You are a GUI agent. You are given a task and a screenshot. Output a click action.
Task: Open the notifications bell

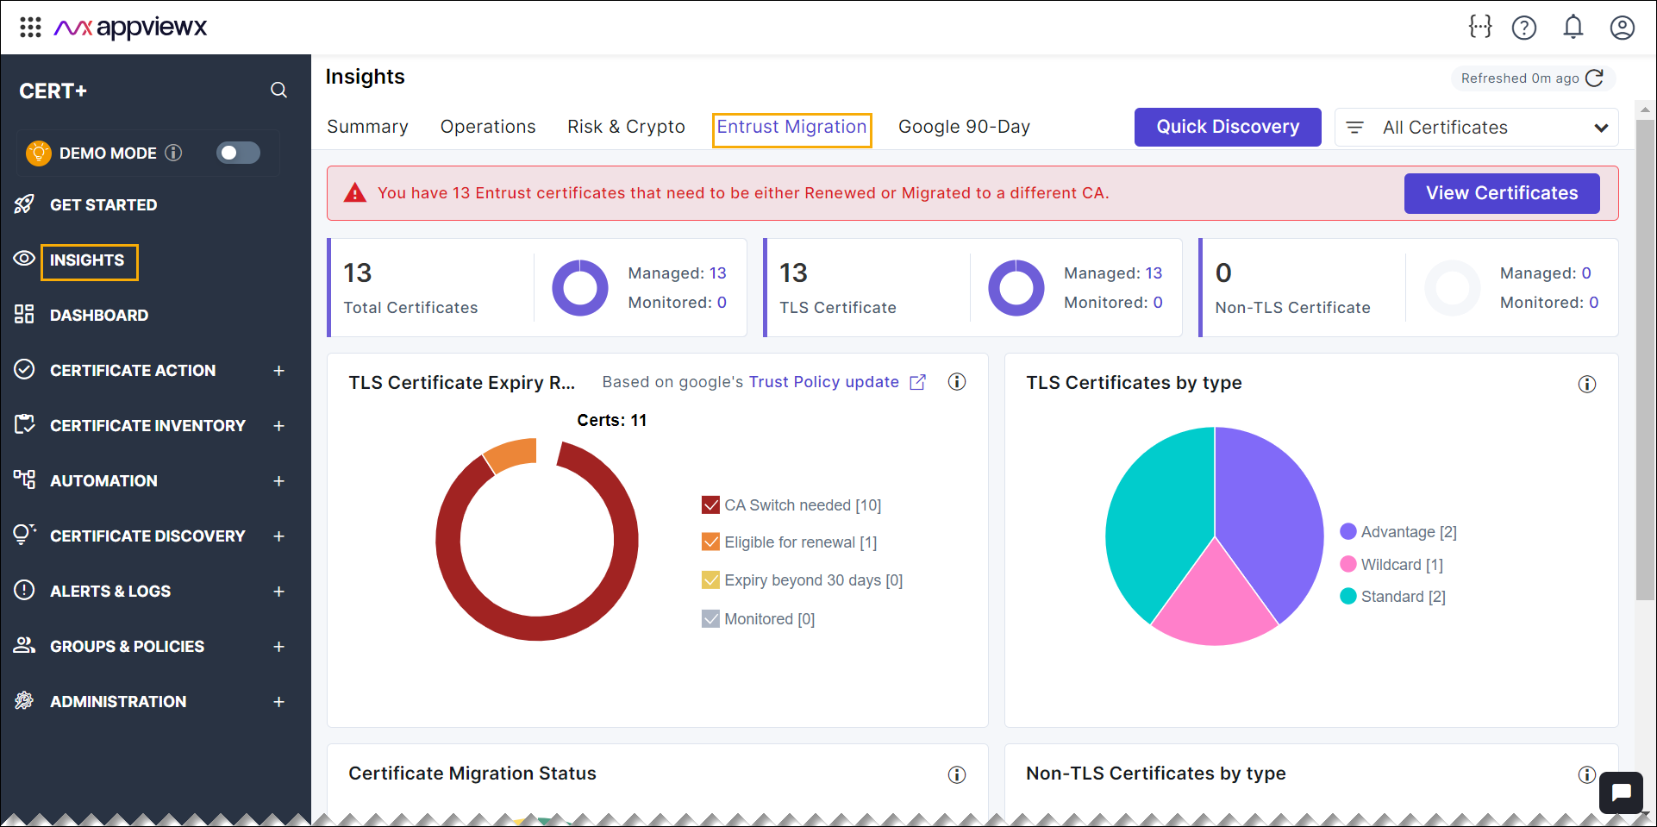pos(1573,28)
